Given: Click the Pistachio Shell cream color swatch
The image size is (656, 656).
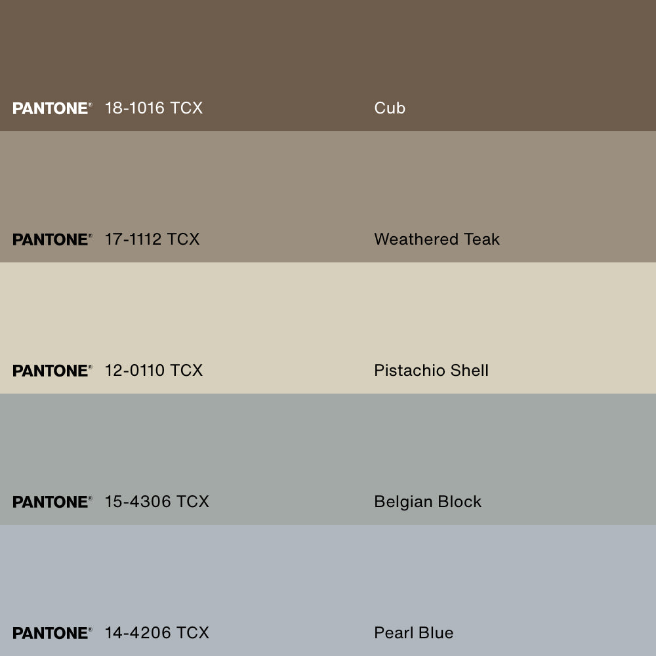Looking at the screenshot, I should pos(328,328).
